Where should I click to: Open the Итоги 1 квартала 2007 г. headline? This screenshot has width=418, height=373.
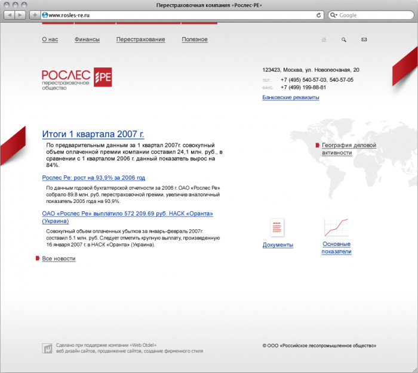(x=93, y=134)
